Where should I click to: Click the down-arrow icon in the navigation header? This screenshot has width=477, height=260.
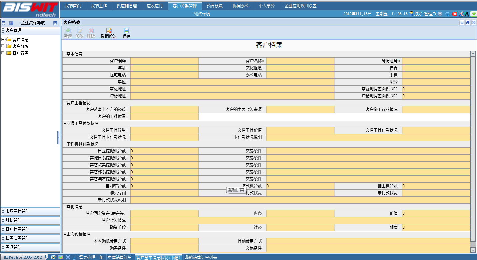click(55, 23)
